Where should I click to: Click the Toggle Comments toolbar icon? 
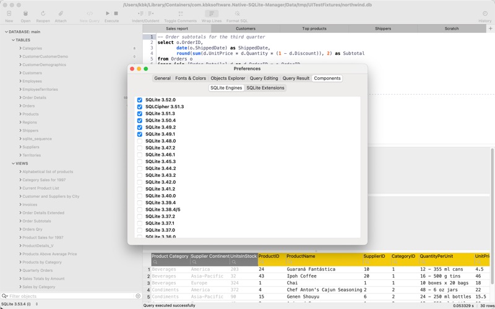click(181, 14)
